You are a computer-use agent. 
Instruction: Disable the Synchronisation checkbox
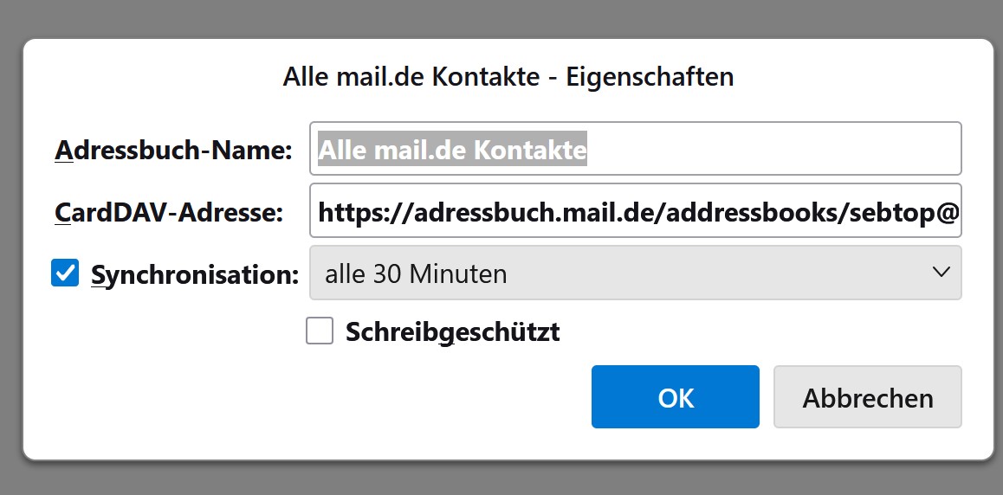[x=65, y=273]
